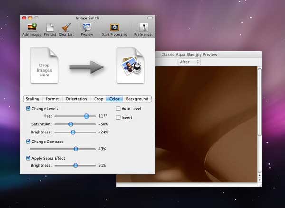Screen dimensions: 285x208
Task: Click the Add Images toolbar icon
Action: pyautogui.click(x=32, y=27)
